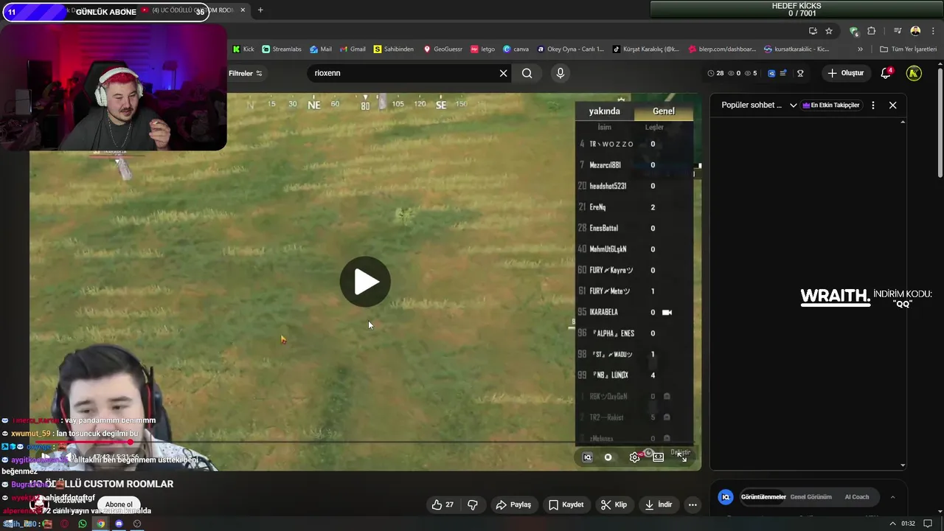The height and width of the screenshot is (531, 944).
Task: Open the browser extensions puzzle icon
Action: (871, 31)
